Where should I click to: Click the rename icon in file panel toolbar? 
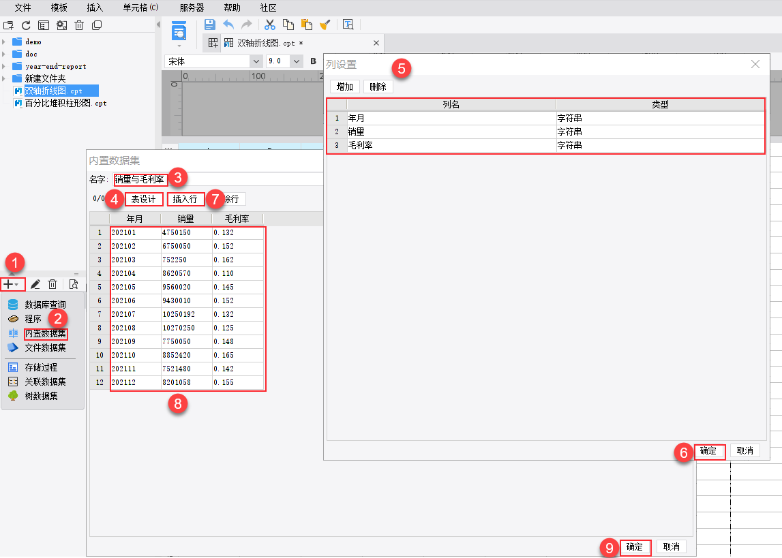pyautogui.click(x=44, y=25)
